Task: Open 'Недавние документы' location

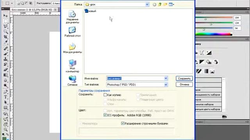Action: (72, 17)
